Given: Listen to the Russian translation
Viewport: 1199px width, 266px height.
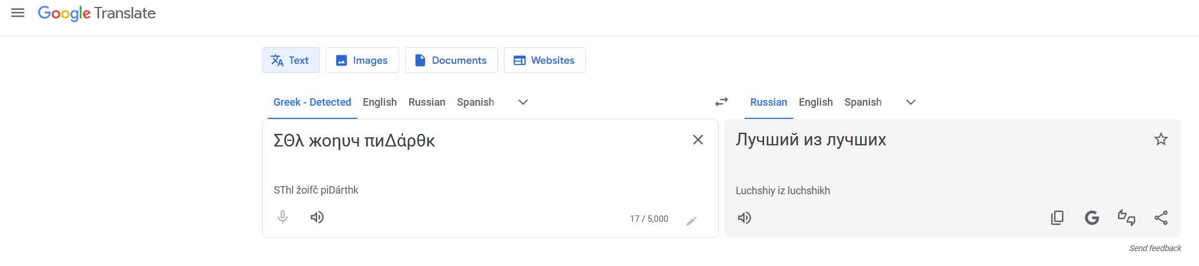Looking at the screenshot, I should click(745, 218).
